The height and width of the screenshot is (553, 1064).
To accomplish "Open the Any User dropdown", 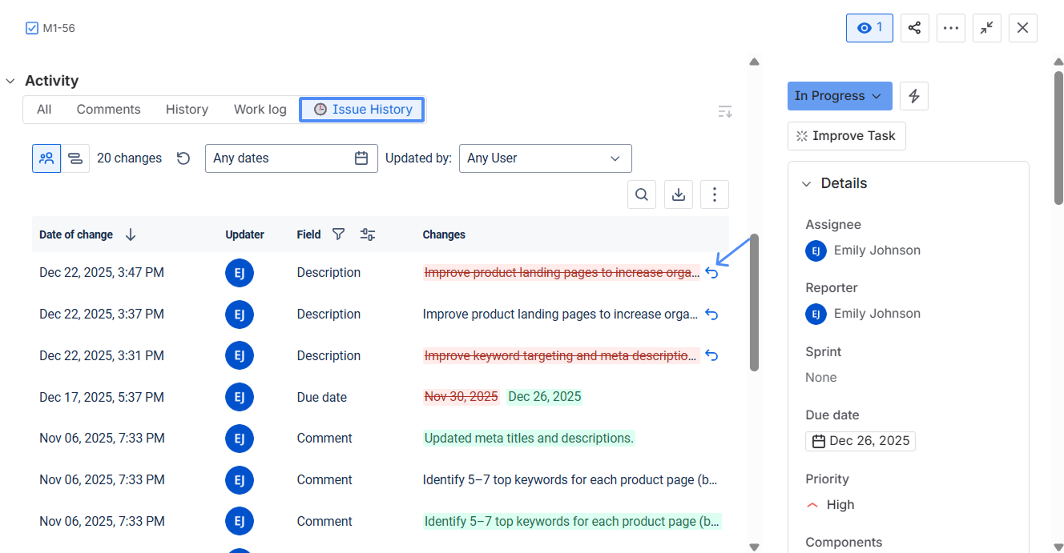I will point(545,158).
